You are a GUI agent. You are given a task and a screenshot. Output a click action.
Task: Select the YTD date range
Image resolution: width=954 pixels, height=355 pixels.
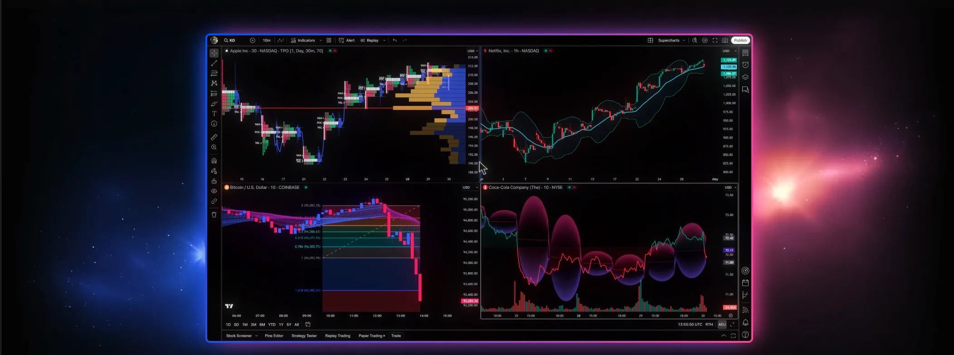tap(272, 325)
